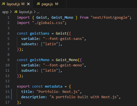Click "--font-geist-mono" string
137x106 pixels.
63,65
